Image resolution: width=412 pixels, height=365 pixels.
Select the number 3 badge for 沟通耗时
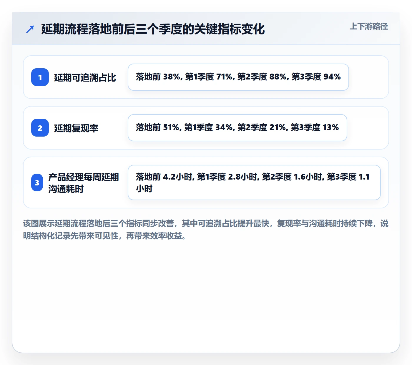(37, 182)
